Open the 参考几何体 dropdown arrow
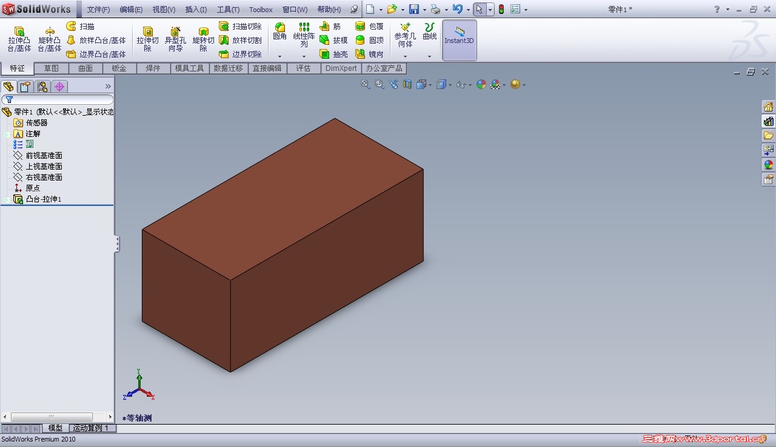The height and width of the screenshot is (447, 776). (405, 56)
